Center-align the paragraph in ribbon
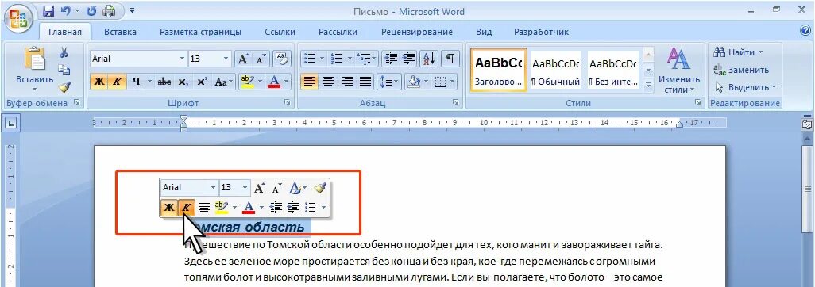This screenshot has width=815, height=287. 327,82
